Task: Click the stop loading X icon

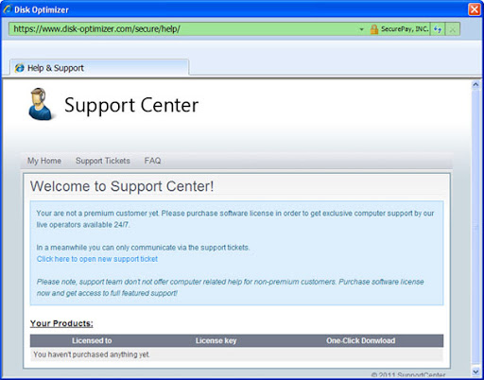Action: pyautogui.click(x=452, y=29)
